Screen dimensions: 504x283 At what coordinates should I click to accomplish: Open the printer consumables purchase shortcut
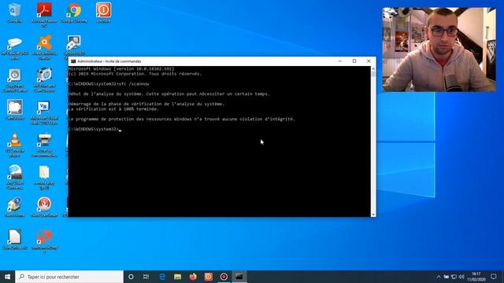coord(44,145)
